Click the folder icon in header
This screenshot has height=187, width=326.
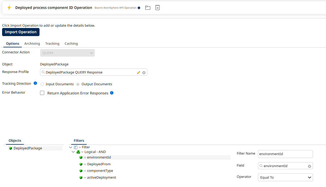click(148, 8)
